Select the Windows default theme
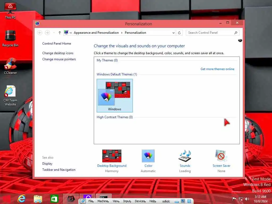Screen dimensions: 272x204 coord(115,96)
